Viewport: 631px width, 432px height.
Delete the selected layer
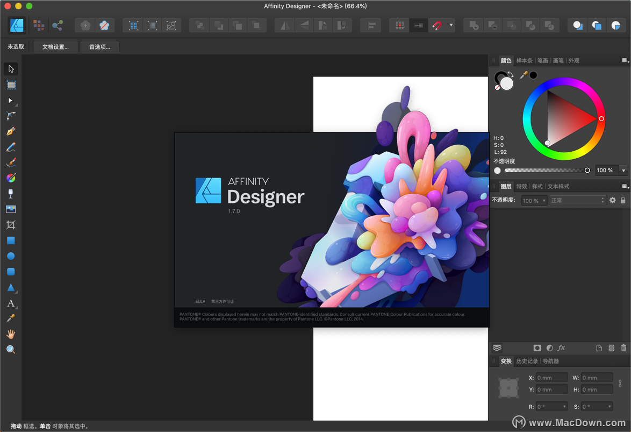click(623, 348)
